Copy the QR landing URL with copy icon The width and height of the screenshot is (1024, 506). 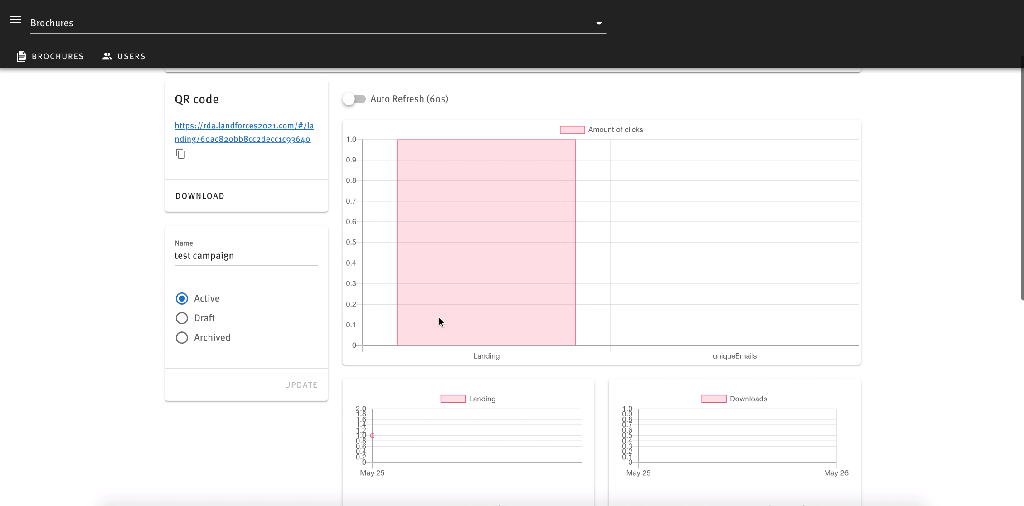pyautogui.click(x=180, y=154)
